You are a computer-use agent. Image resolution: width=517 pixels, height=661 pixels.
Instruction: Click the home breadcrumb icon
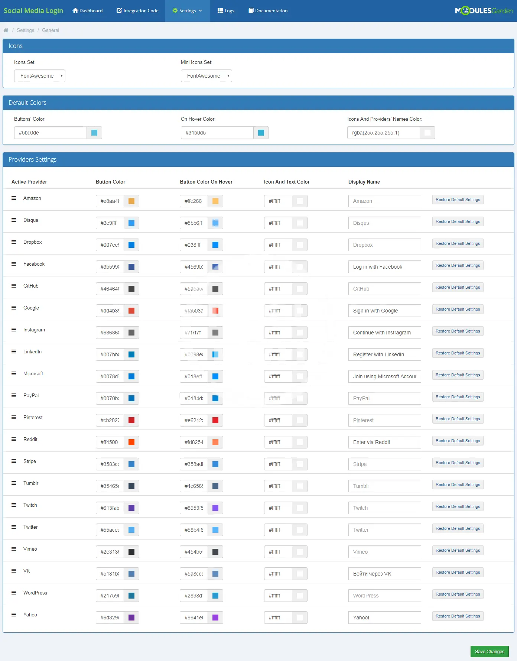[6, 30]
